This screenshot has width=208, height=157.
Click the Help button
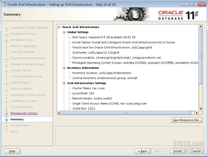click(x=12, y=151)
